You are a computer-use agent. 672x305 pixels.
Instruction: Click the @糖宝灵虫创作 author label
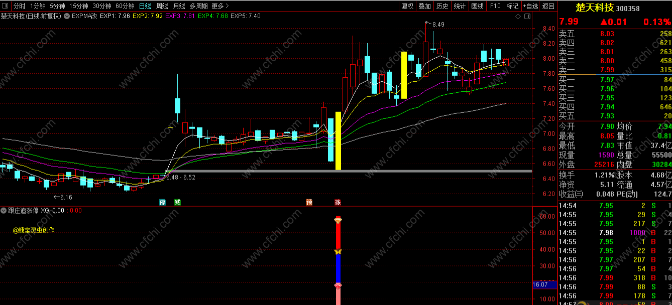point(34,231)
